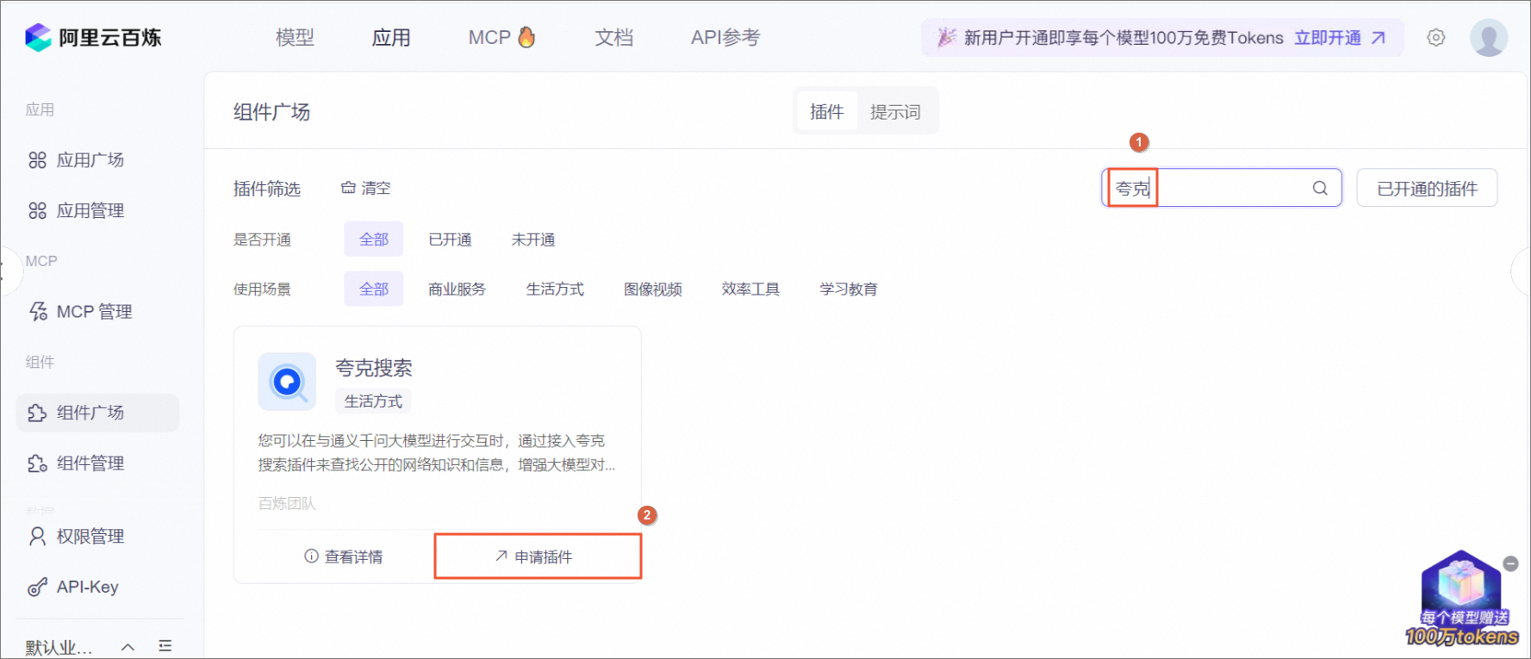Click the 申请插件 arrow icon
This screenshot has width=1531, height=659.
pos(501,556)
